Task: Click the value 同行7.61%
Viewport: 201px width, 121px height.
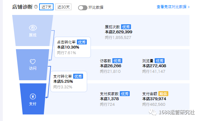Action: (67, 53)
